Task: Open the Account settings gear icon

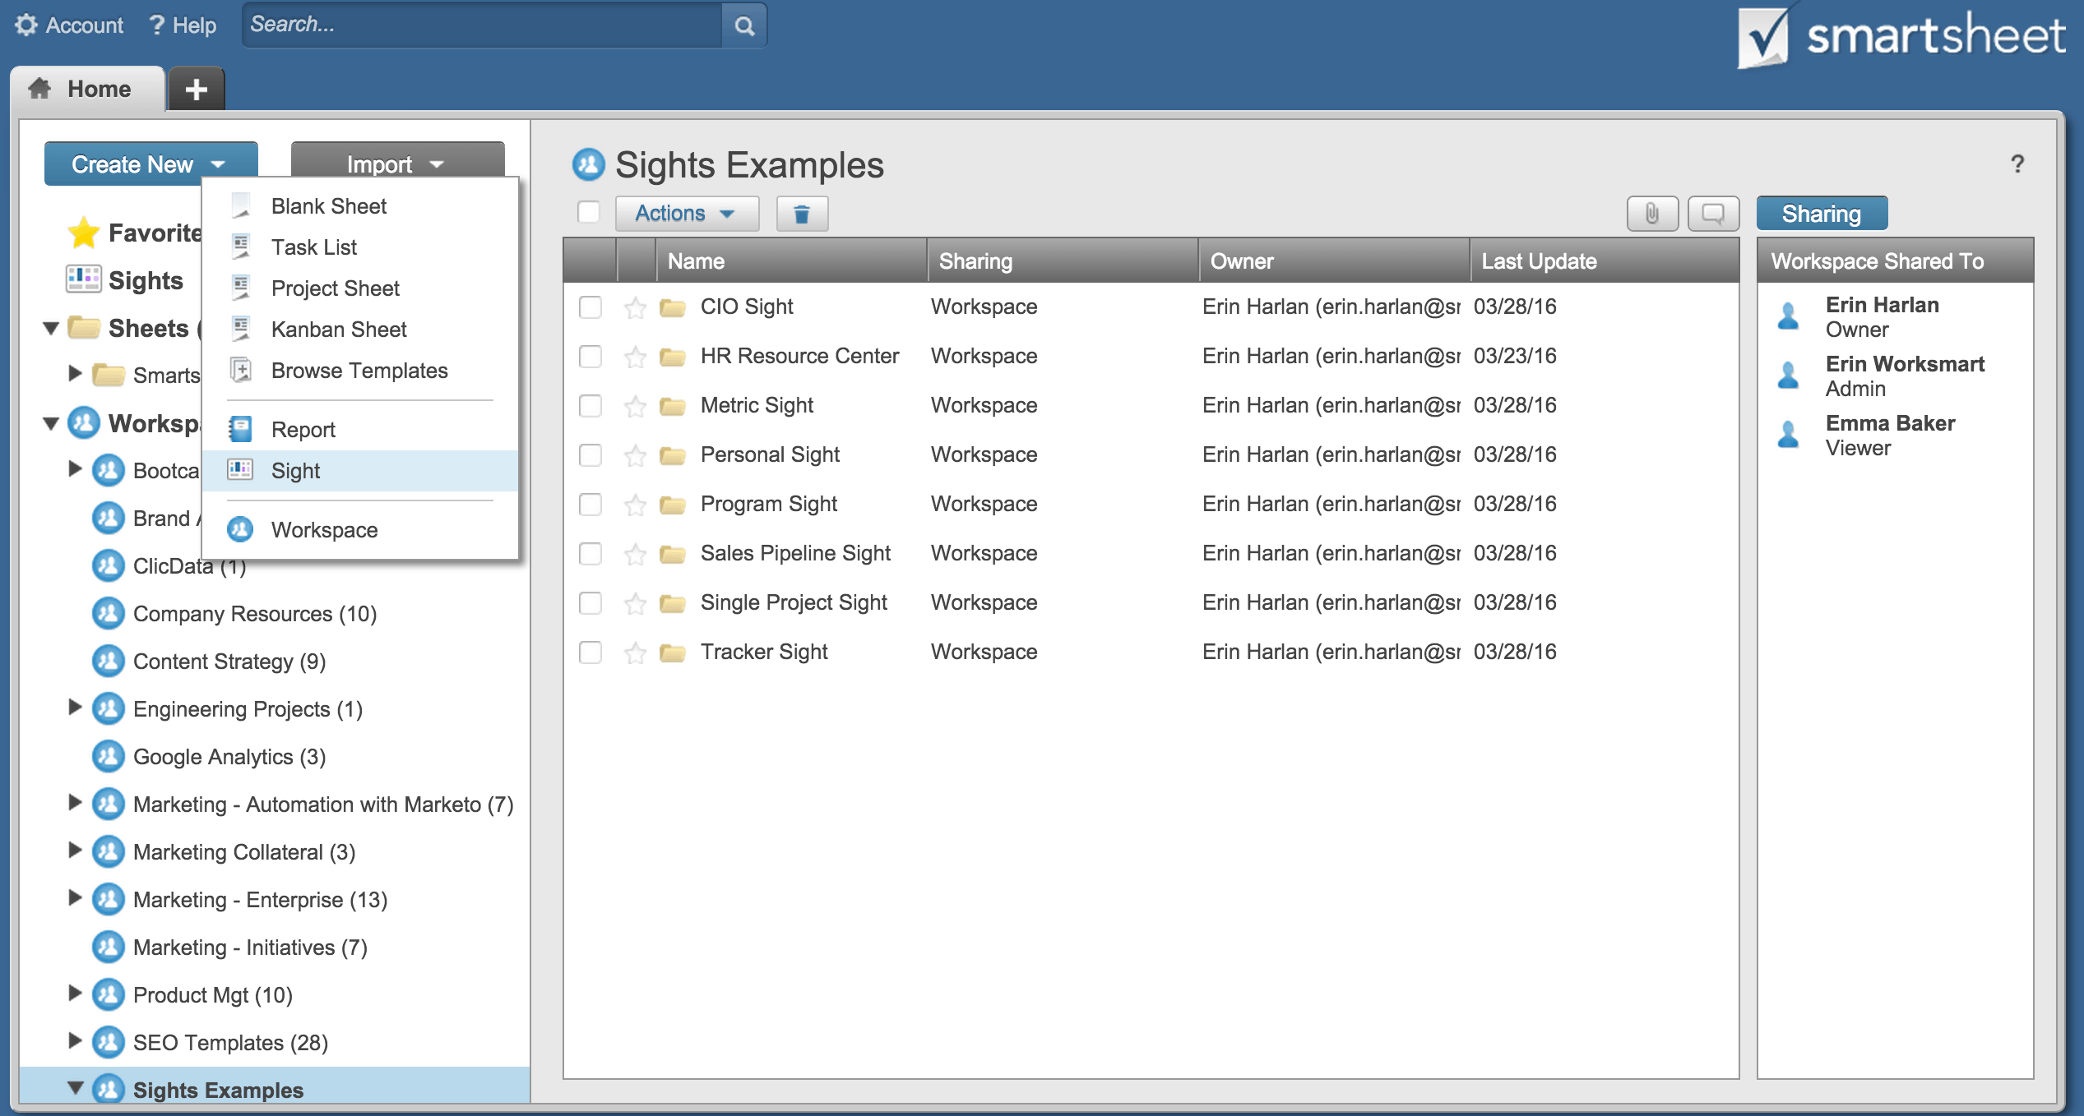Action: tap(26, 24)
